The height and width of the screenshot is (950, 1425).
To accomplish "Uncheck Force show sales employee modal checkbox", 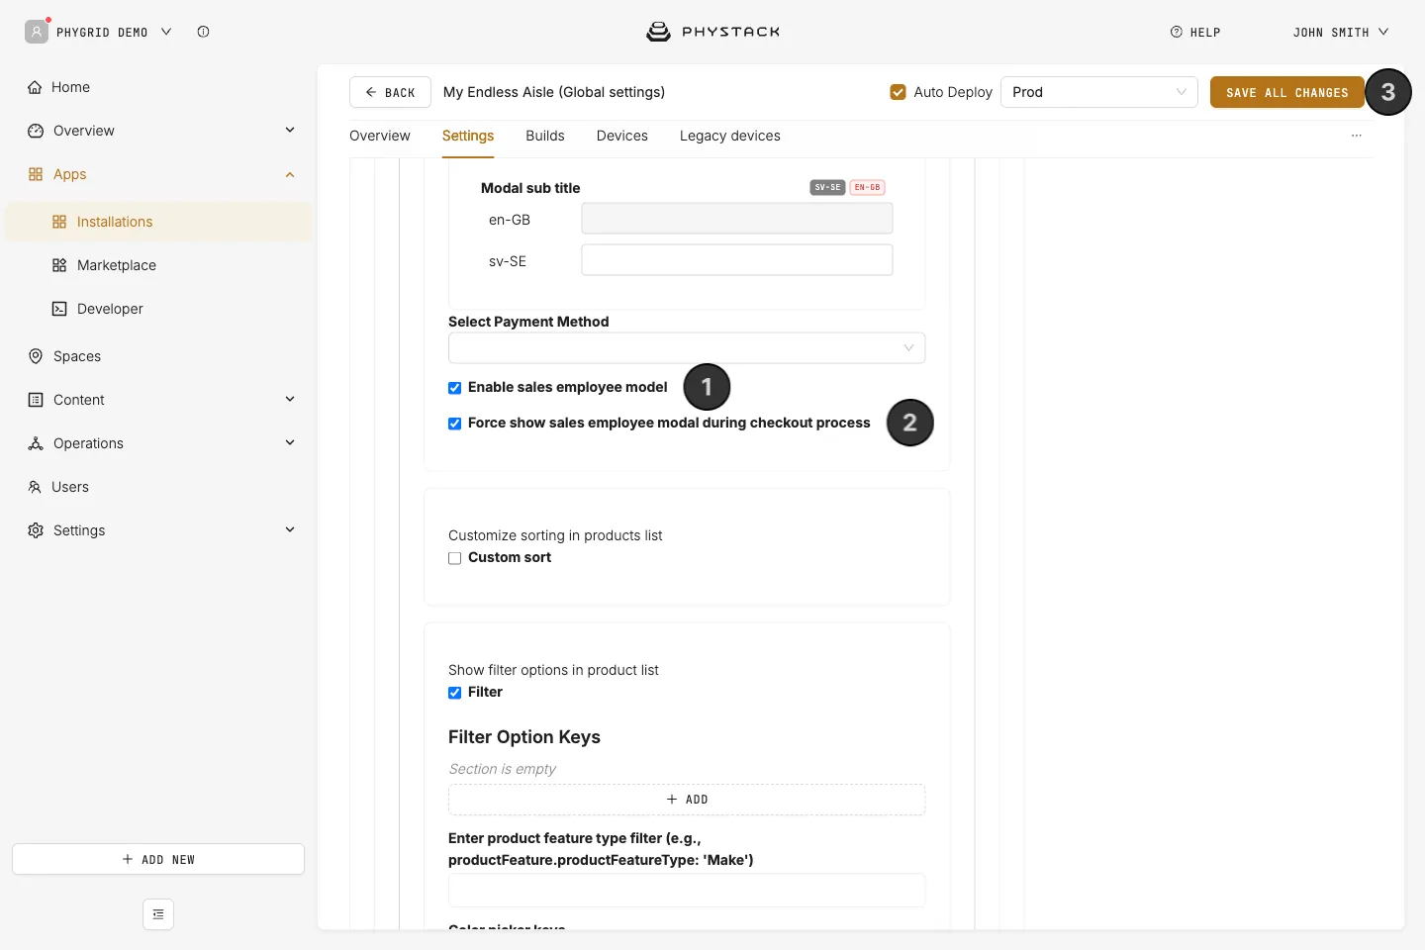I will click(455, 424).
